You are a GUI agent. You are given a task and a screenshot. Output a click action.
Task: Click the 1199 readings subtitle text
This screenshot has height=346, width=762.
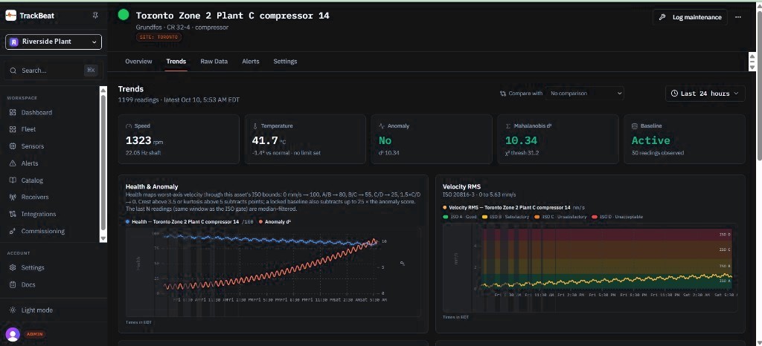pos(179,99)
